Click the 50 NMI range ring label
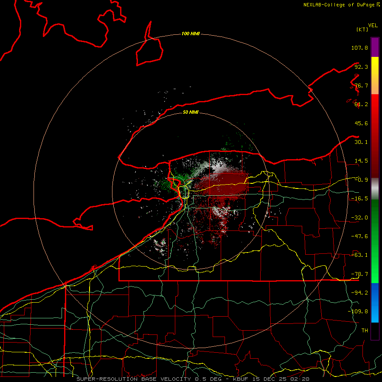The image size is (382, 382). click(191, 112)
